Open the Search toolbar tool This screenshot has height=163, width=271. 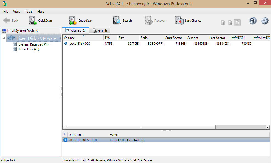click(122, 21)
